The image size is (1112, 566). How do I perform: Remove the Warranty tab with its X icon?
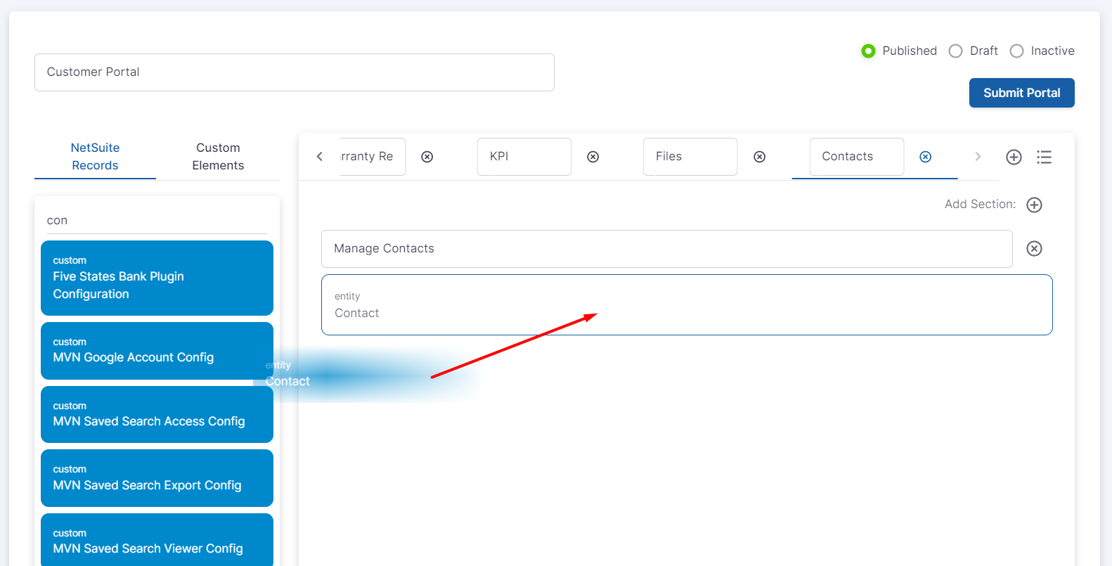pyautogui.click(x=427, y=157)
